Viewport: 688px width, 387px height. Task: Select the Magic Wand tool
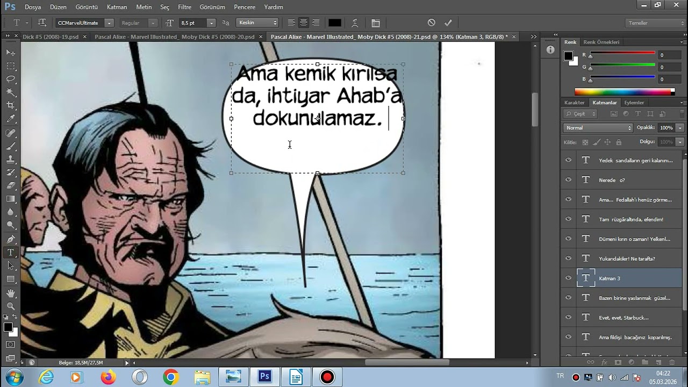click(11, 92)
